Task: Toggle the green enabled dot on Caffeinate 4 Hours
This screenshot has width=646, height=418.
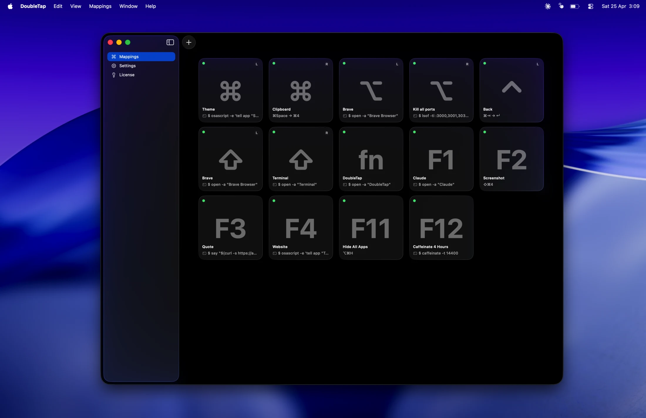Action: pos(414,201)
